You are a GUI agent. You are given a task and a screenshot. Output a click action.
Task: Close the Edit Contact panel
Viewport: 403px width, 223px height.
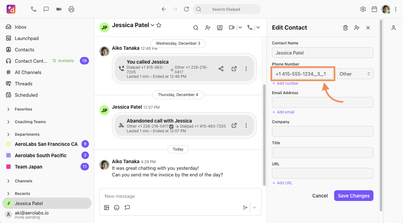coord(368,28)
